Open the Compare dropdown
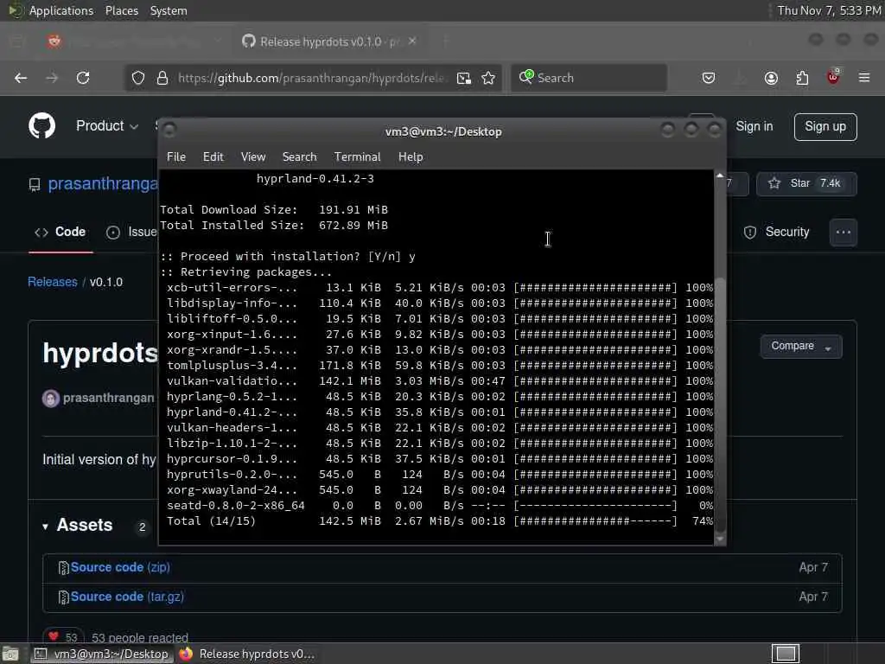Image resolution: width=885 pixels, height=664 pixels. (x=801, y=346)
